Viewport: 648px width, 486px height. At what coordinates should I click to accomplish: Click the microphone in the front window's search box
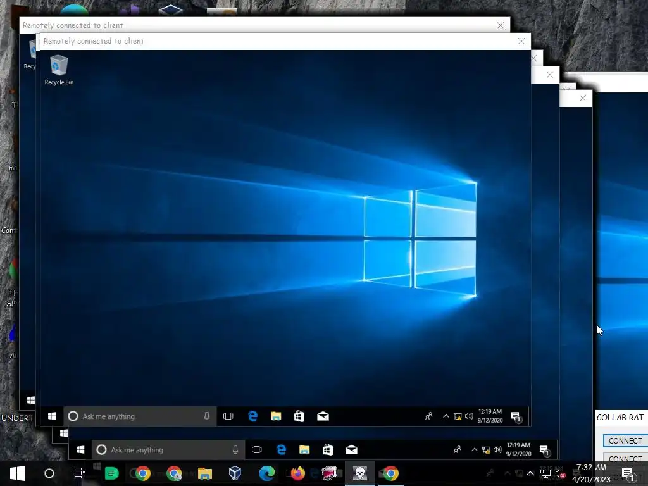pos(207,416)
